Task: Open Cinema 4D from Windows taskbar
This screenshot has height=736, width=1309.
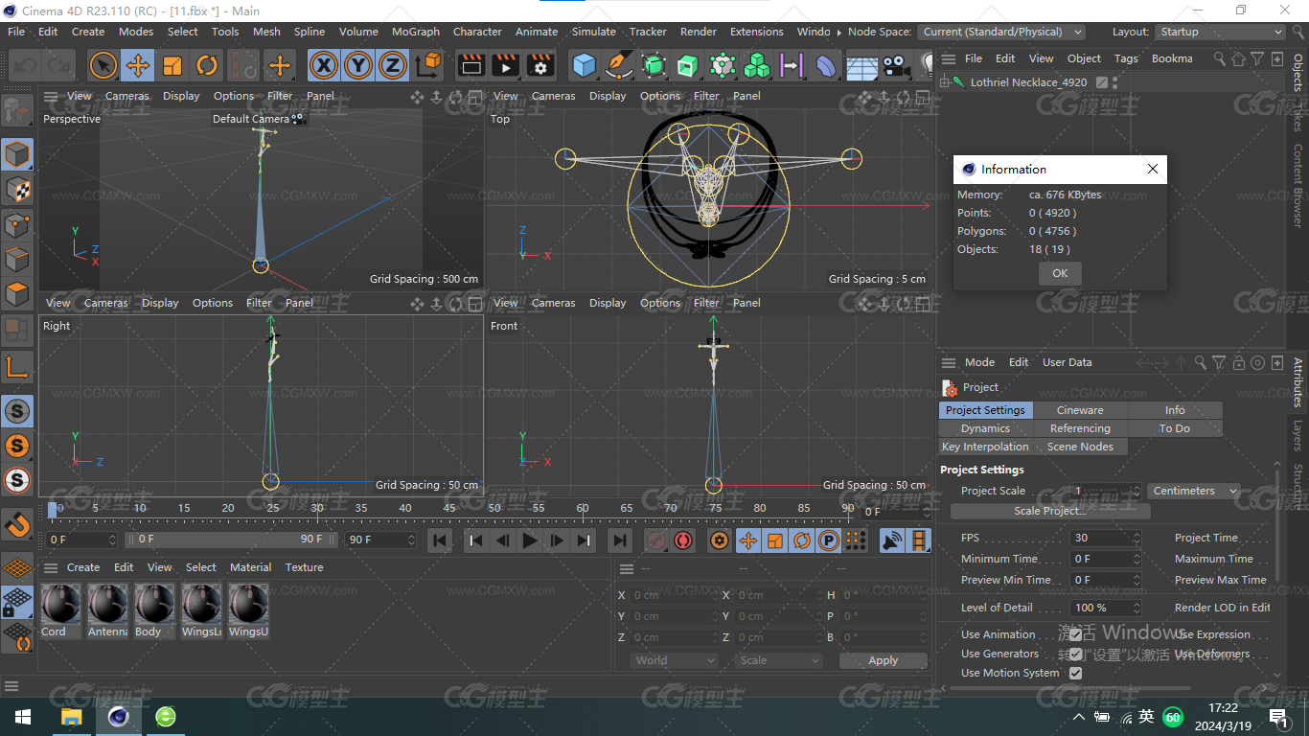Action: pyautogui.click(x=119, y=716)
